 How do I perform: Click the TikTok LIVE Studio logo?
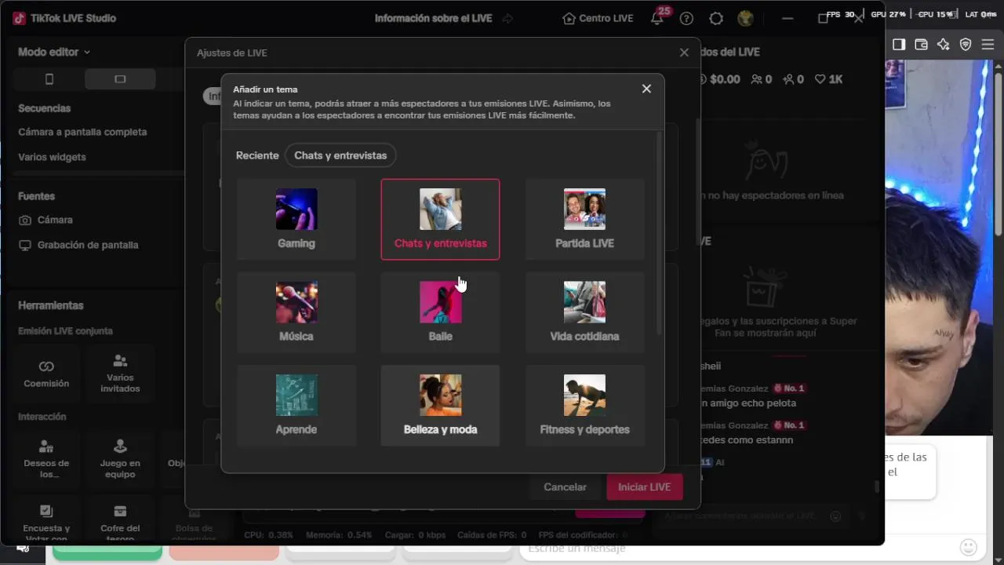(x=19, y=18)
